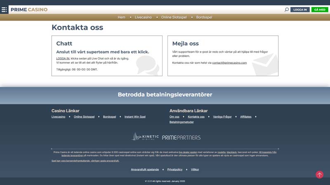Open Ansvarsfullt spelande footer link
Image resolution: width=330 pixels, height=185 pixels.
pos(145,169)
